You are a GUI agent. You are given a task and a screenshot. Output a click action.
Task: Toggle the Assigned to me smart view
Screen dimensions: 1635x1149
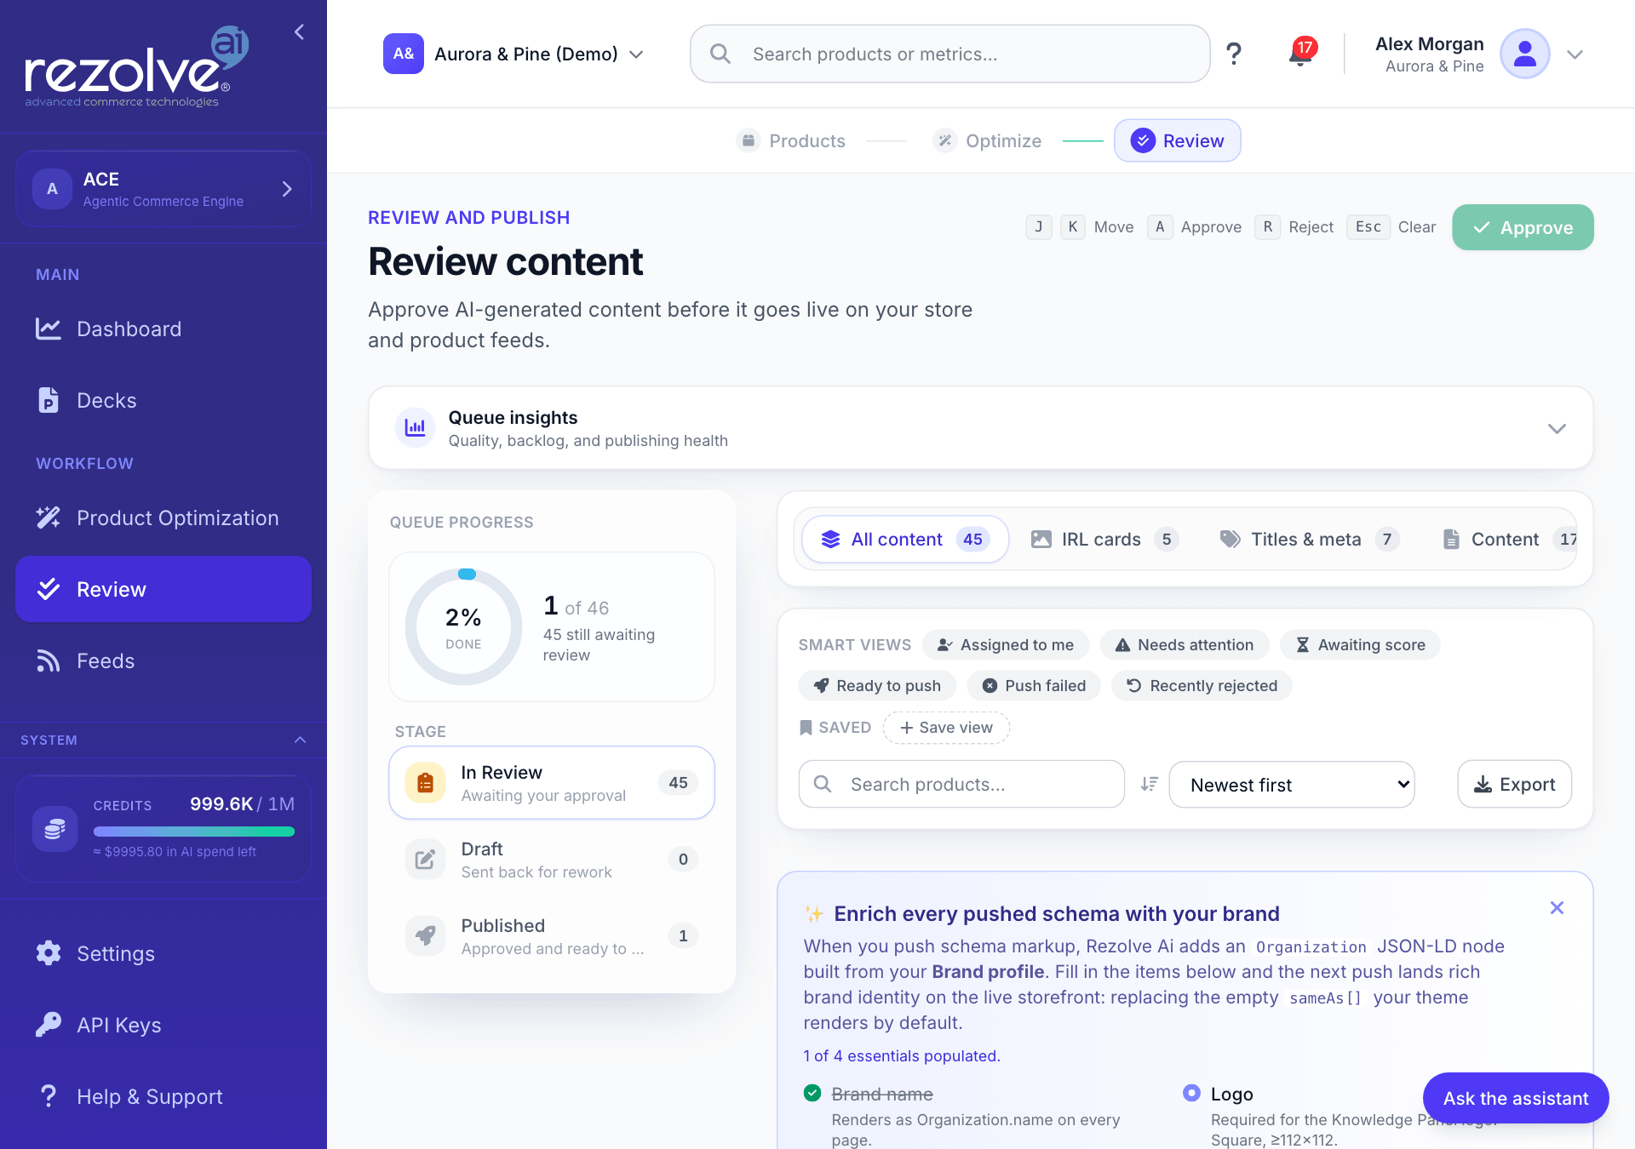coord(1006,645)
